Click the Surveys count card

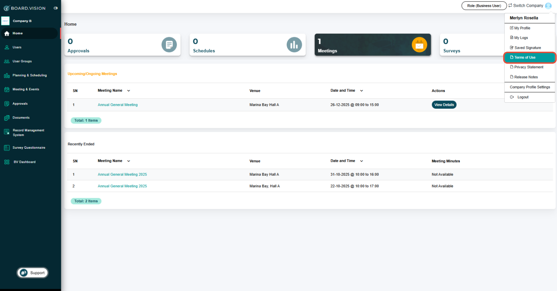tap(471, 45)
